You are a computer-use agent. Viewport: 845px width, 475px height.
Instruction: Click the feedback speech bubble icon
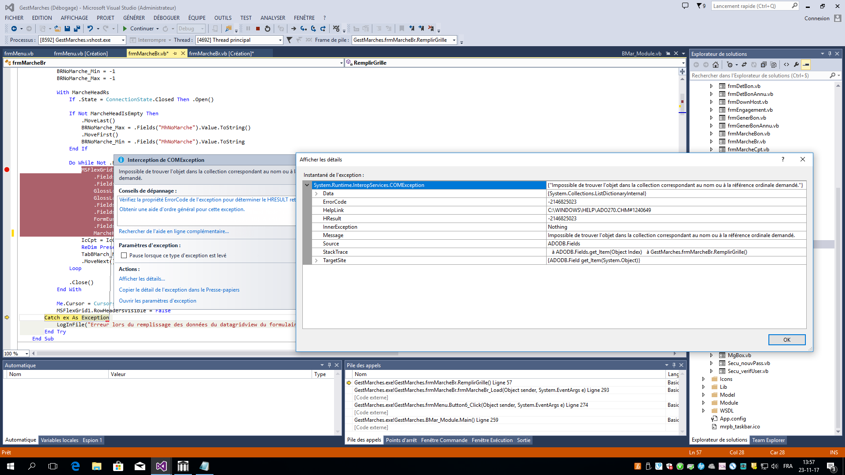(x=685, y=6)
